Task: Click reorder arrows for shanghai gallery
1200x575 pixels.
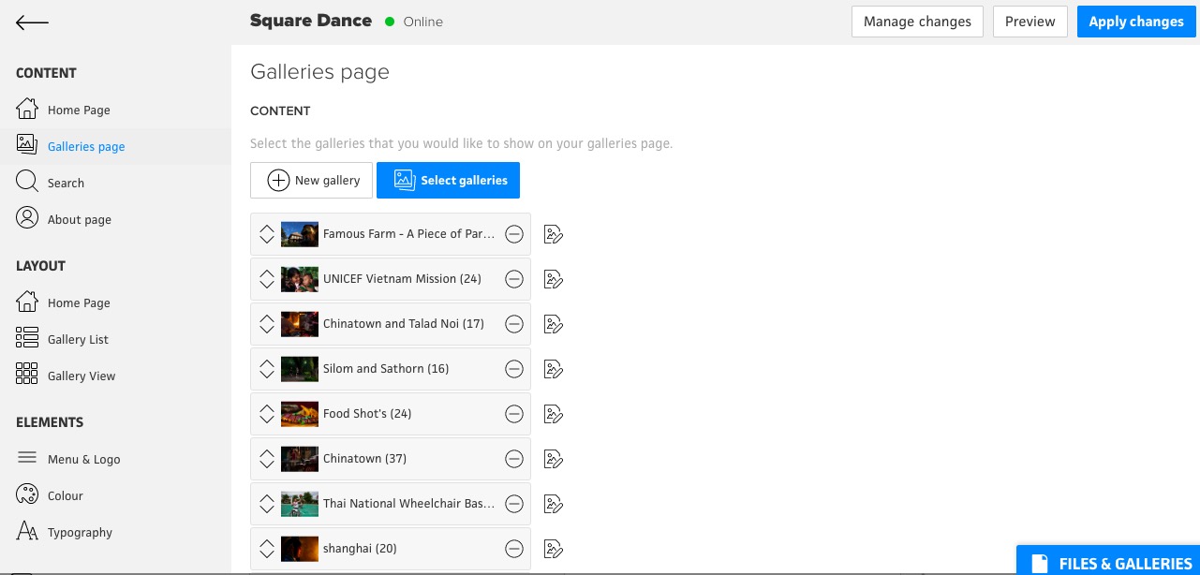Action: click(x=266, y=549)
